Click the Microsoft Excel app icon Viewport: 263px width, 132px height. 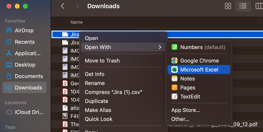[x=175, y=70]
